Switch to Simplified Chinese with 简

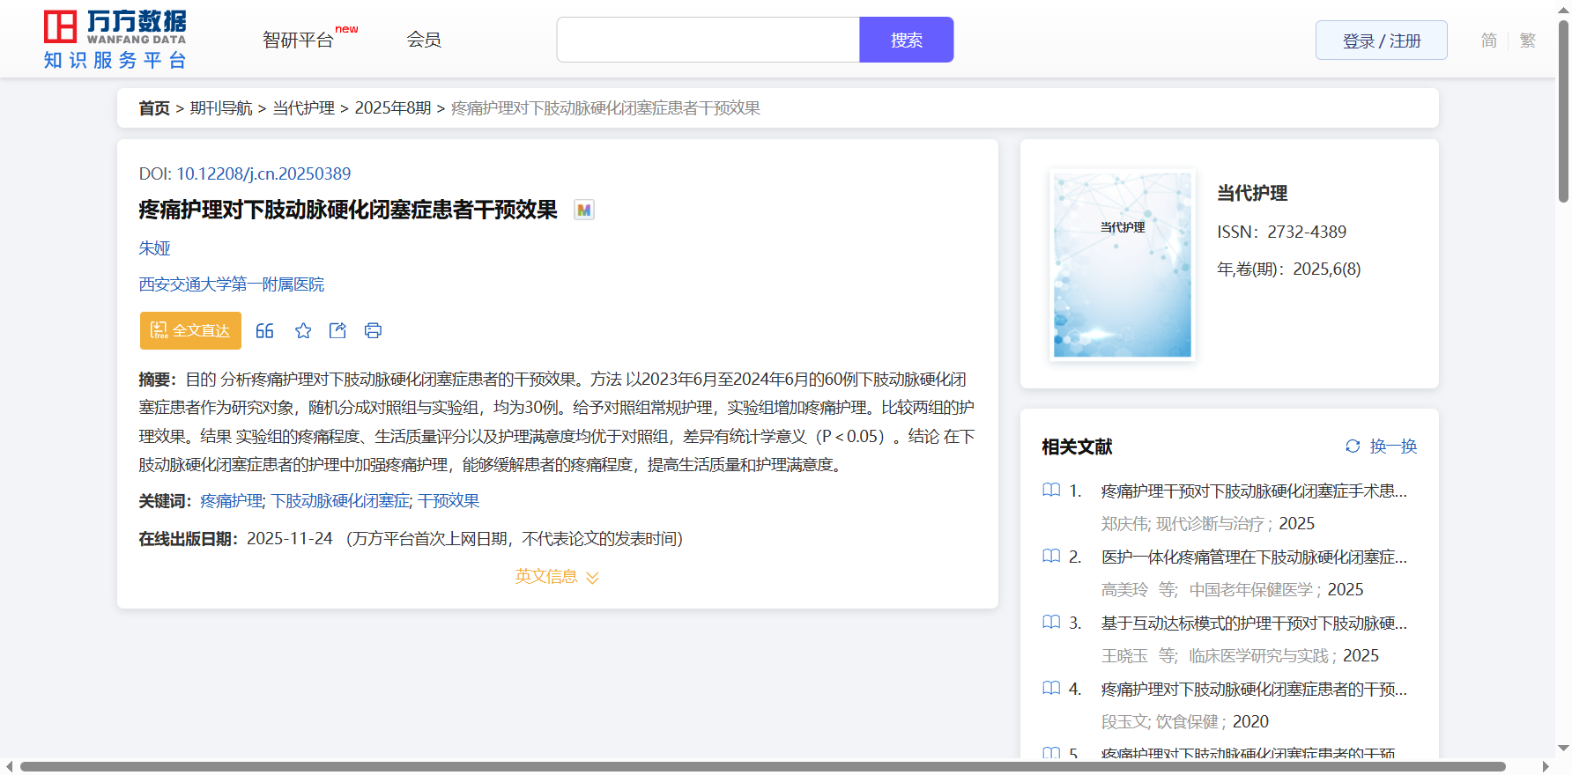coord(1488,41)
